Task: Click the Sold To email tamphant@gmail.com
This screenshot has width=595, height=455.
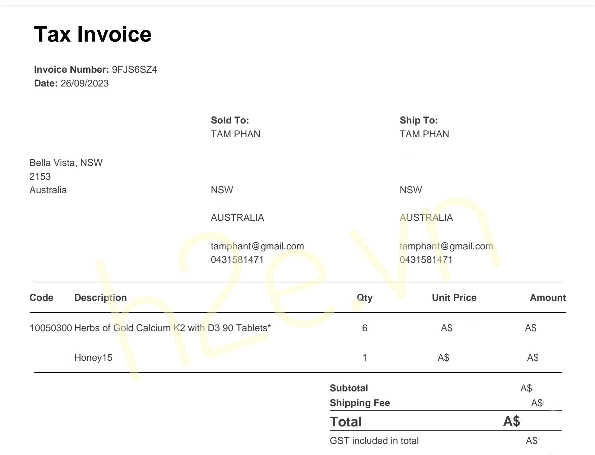Action: (x=257, y=246)
